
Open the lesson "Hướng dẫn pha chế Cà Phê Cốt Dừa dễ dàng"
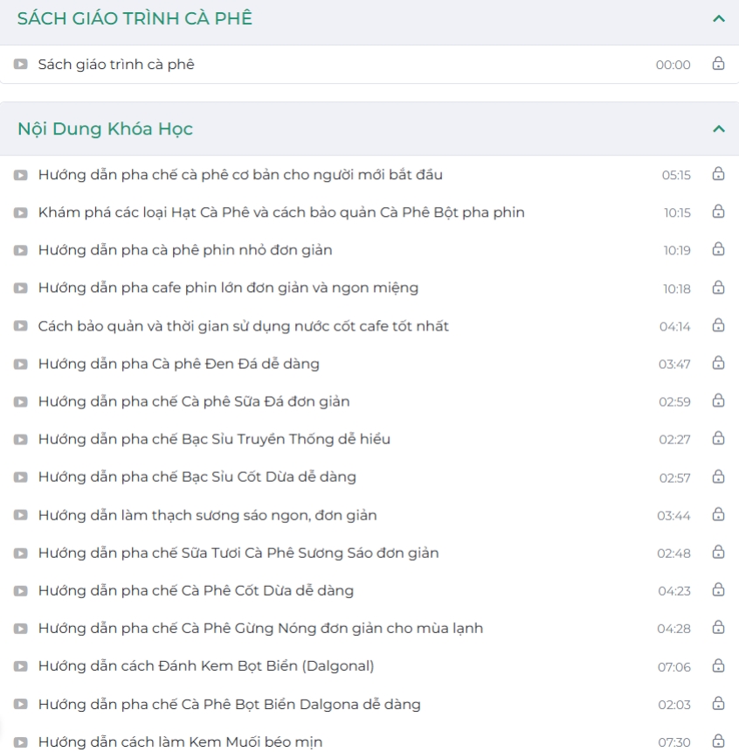click(196, 590)
